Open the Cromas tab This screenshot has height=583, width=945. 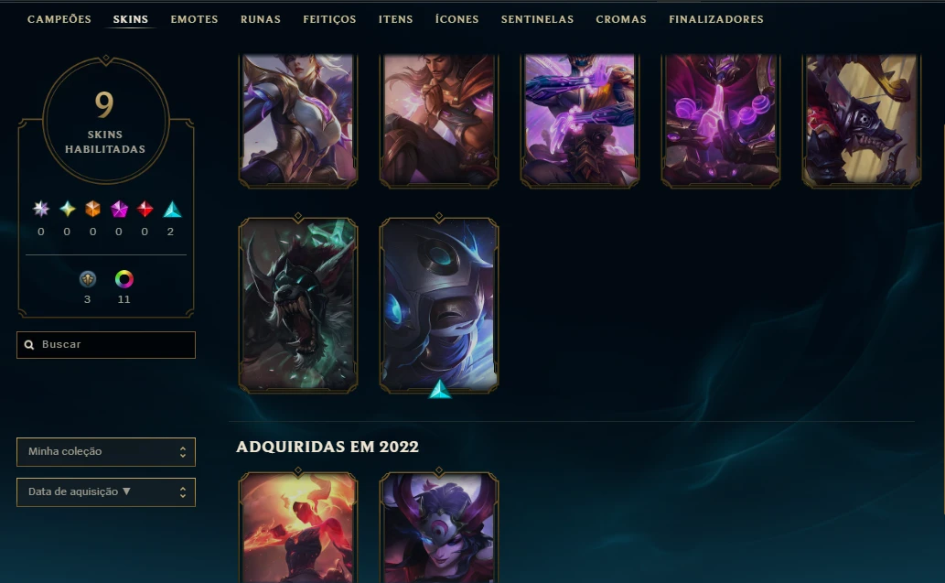pos(621,19)
